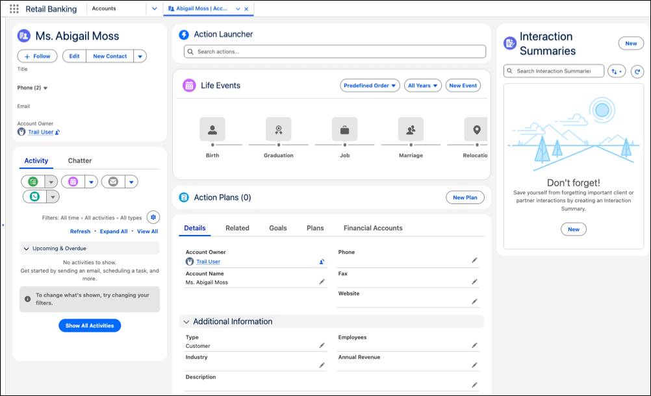Open All Years filter dropdown
Screen dimensions: 651x396
(423, 86)
